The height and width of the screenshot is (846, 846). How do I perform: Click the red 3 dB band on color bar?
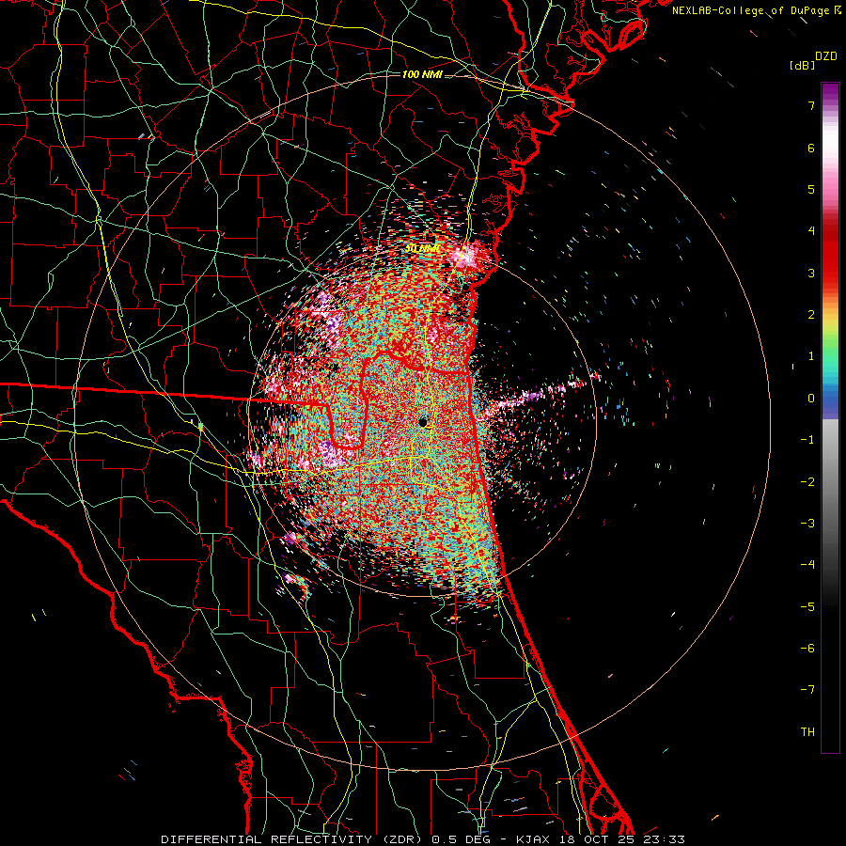[x=830, y=273]
